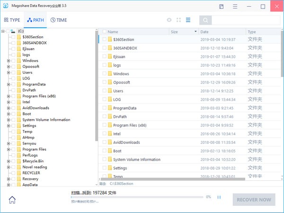Click the layout panel icon in title bar
Viewport: 284px width, 213px height.
pos(222,7)
